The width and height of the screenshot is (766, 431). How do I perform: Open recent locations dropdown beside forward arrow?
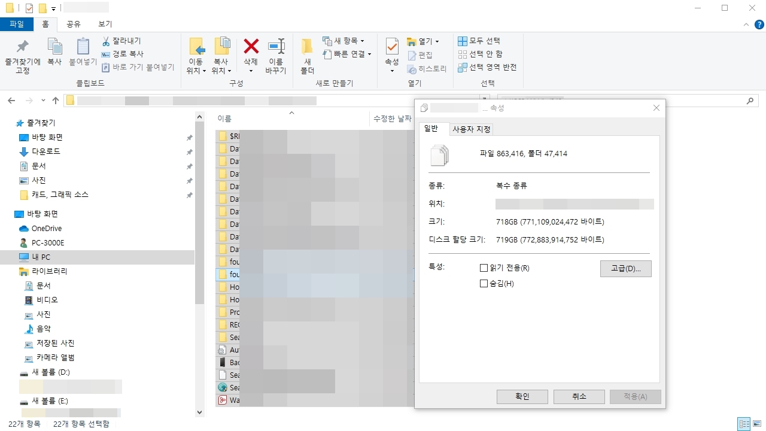pyautogui.click(x=43, y=101)
